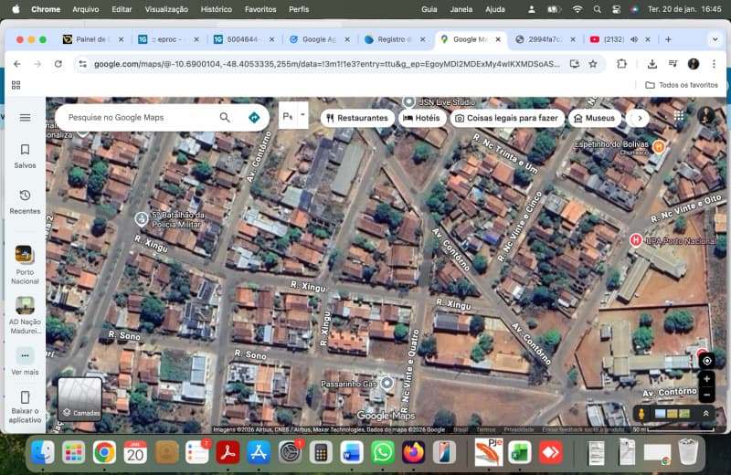The height and width of the screenshot is (475, 731).
Task: Open the Visualização menu
Action: point(166,9)
